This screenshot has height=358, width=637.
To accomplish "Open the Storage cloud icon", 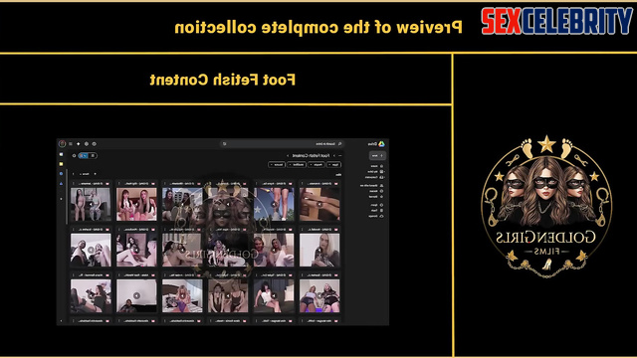I will [x=381, y=217].
